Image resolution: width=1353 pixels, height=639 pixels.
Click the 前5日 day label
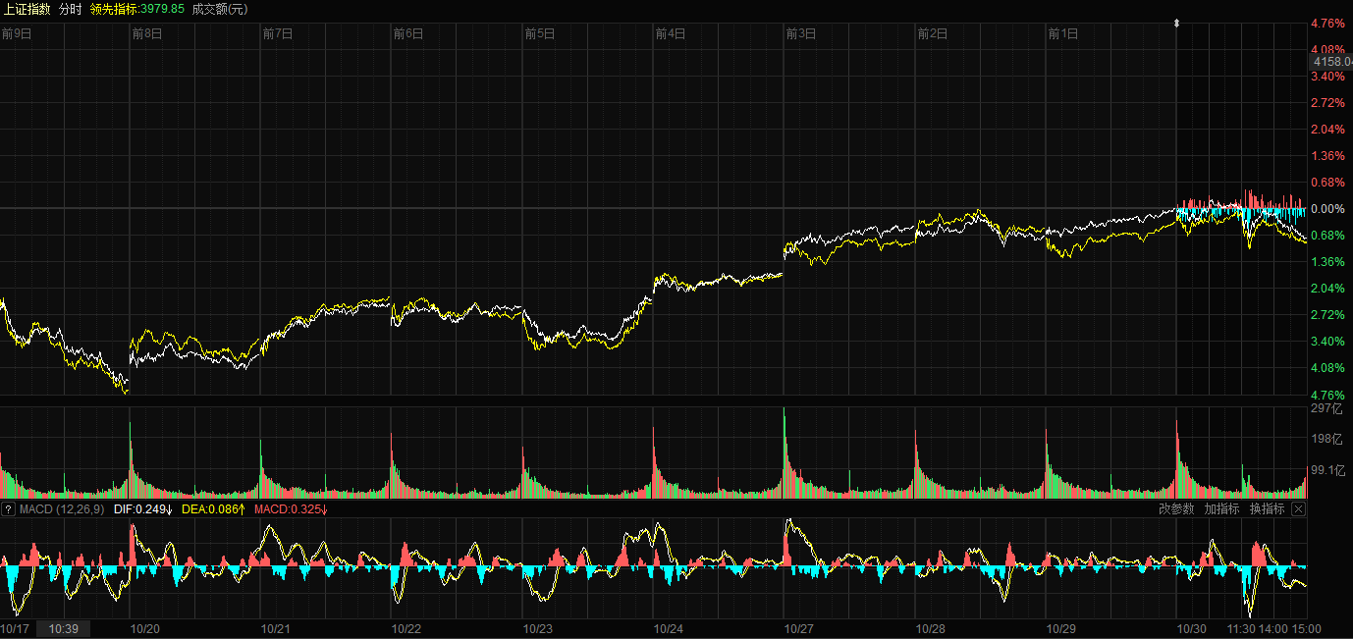tap(540, 33)
